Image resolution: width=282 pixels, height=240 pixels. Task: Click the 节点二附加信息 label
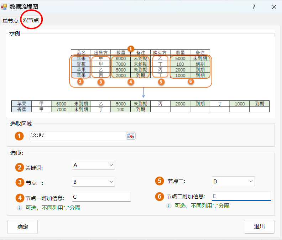tap(186, 196)
